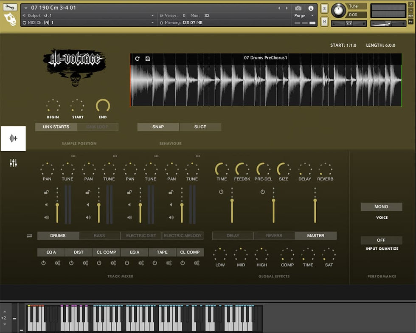This screenshot has height=333, width=416.
Task: Toggle the power button under TAPE effect
Action: click(x=155, y=263)
